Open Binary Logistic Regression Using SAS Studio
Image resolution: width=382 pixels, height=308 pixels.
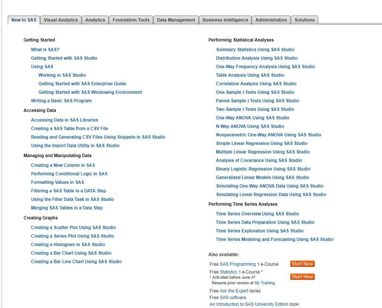263,169
